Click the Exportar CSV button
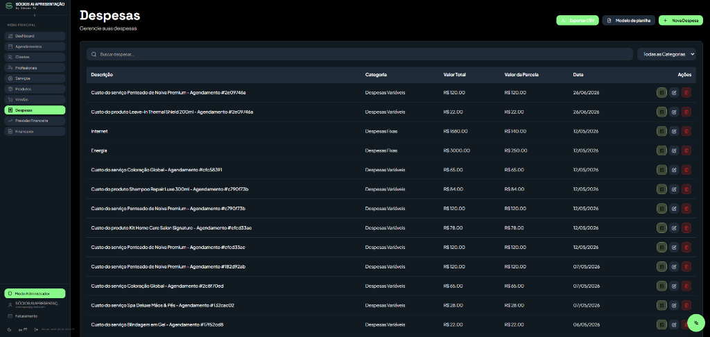Screen dimensions: 710x337 tap(578, 20)
